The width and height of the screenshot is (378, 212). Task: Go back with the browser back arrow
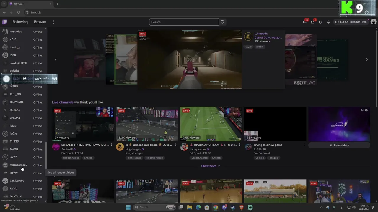(4, 12)
